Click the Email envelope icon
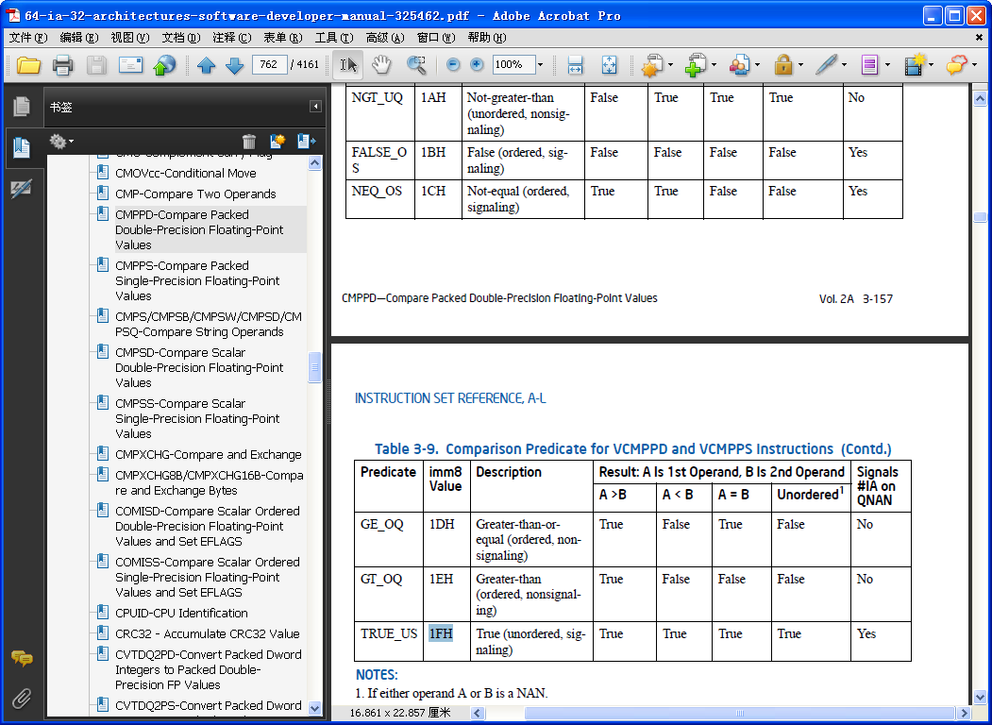Image resolution: width=992 pixels, height=725 pixels. click(130, 65)
